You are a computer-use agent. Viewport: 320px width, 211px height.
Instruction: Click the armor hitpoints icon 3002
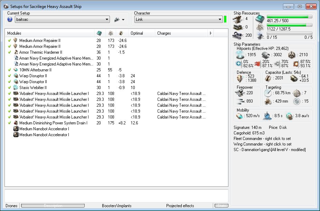[265, 55]
